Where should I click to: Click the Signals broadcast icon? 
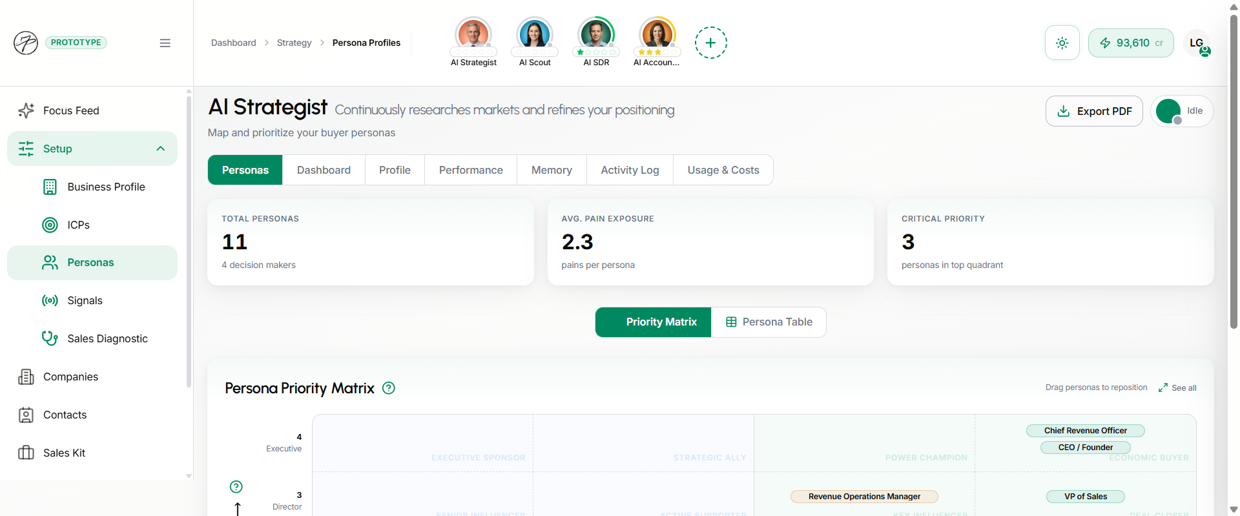pyautogui.click(x=50, y=300)
